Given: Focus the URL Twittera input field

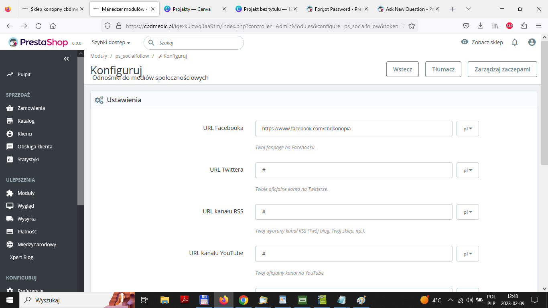Looking at the screenshot, I should pyautogui.click(x=354, y=170).
